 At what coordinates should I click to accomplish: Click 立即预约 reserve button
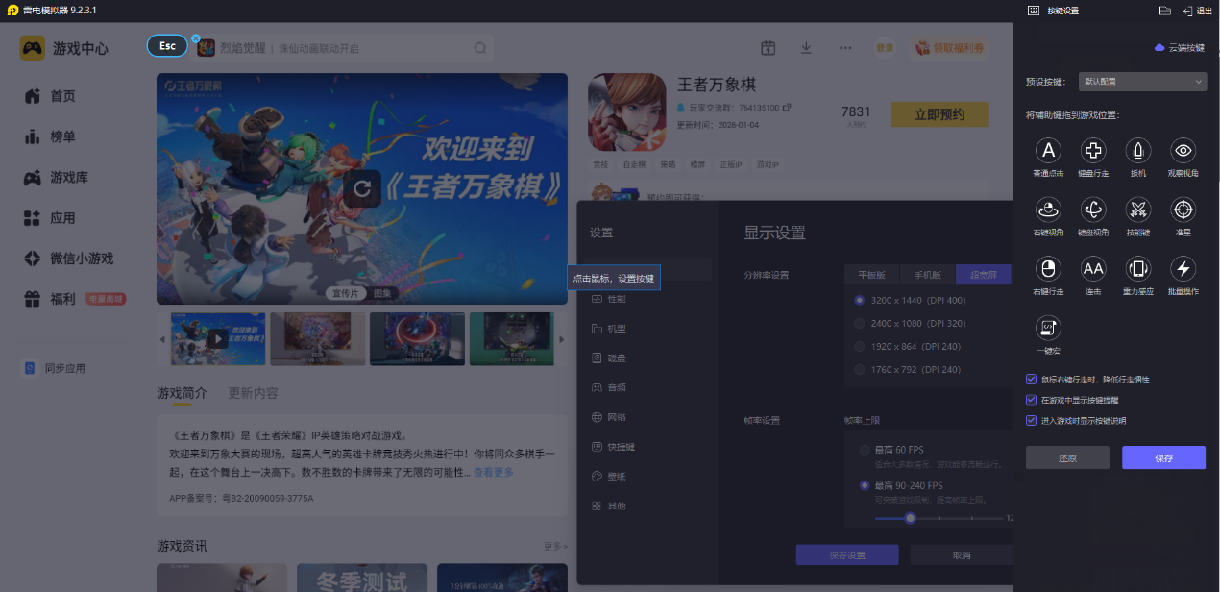point(939,114)
